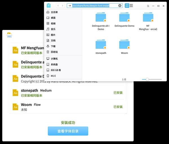Open the Delinquente Demo folder
The width and height of the screenshot is (169, 144).
point(124,19)
